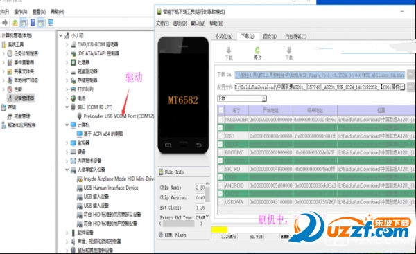
Task: Toggle the PRELOADER row checkbox
Action: (x=220, y=120)
